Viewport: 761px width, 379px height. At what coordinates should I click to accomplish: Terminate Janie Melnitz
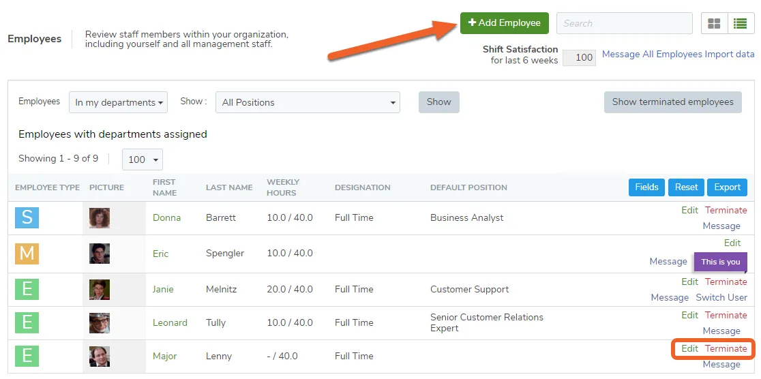point(726,282)
